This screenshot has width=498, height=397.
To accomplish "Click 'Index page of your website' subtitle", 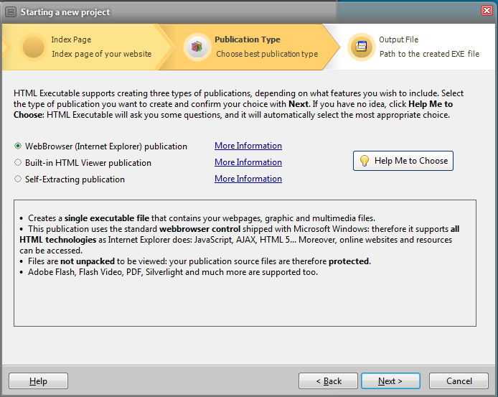I will [101, 54].
